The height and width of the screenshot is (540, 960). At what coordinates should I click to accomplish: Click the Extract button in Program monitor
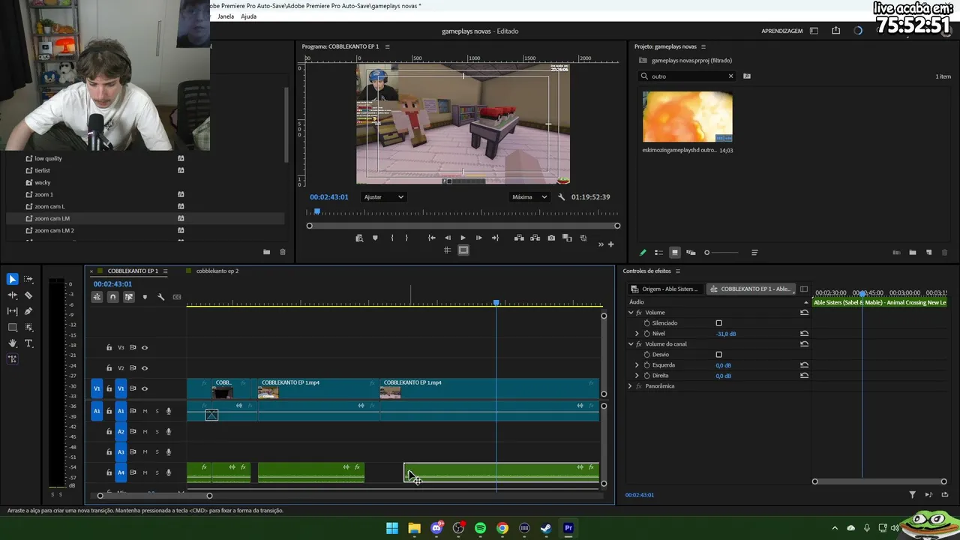[x=535, y=238]
